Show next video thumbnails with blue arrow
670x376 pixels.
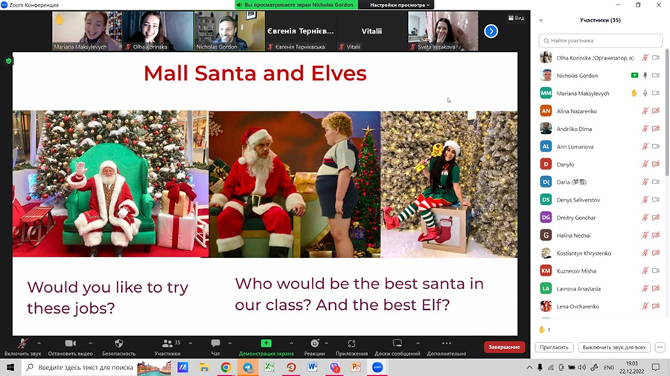(x=491, y=31)
